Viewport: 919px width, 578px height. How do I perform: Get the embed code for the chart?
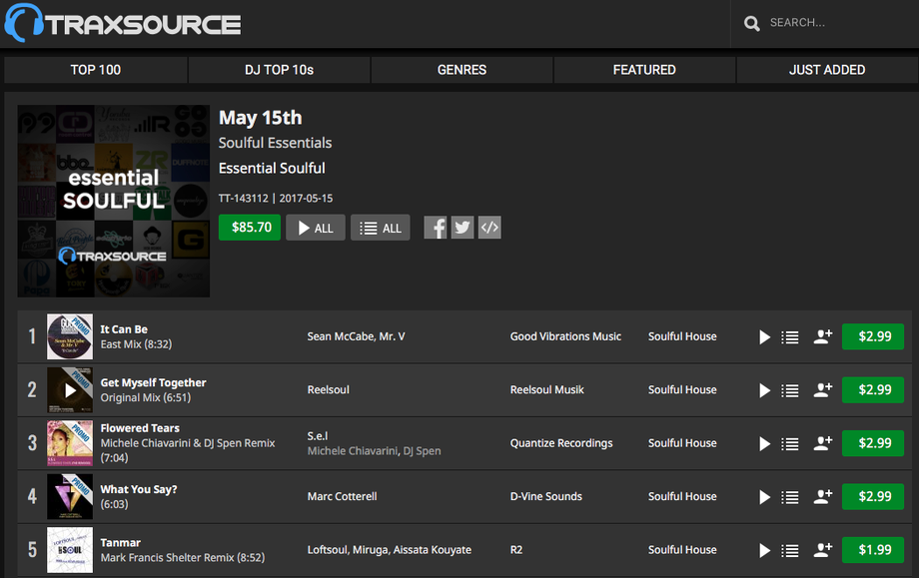tap(489, 228)
